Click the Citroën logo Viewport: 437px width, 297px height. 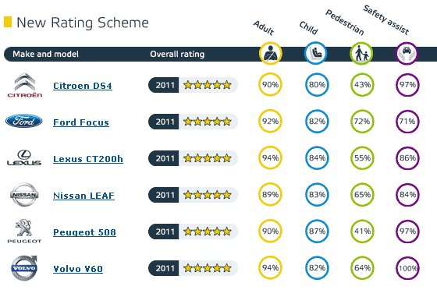[24, 85]
